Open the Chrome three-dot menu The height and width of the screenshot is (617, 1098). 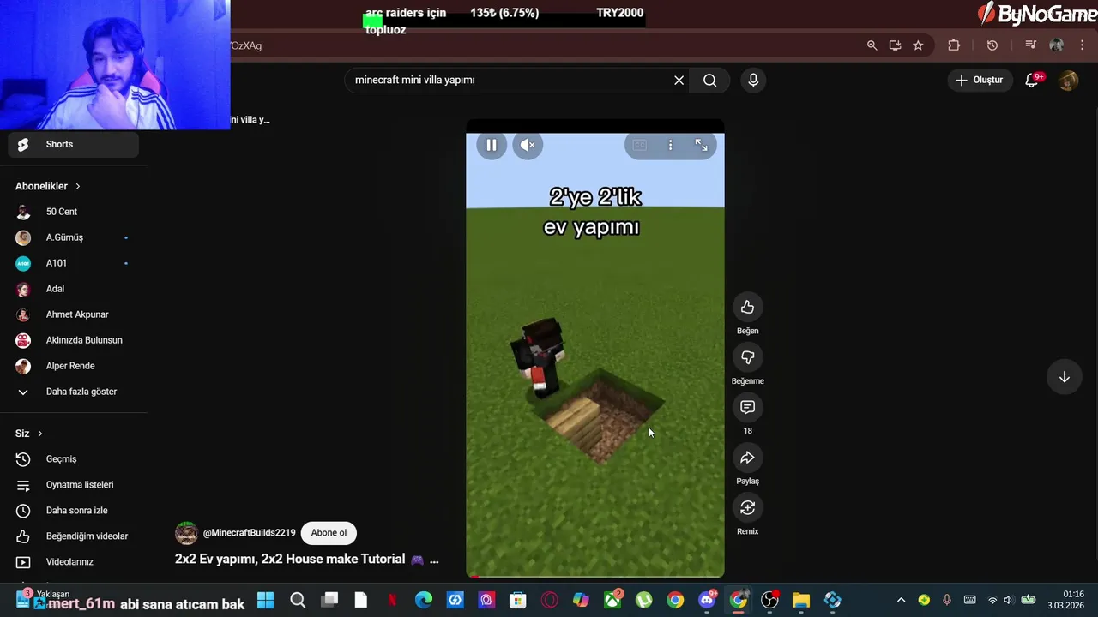pos(1082,45)
